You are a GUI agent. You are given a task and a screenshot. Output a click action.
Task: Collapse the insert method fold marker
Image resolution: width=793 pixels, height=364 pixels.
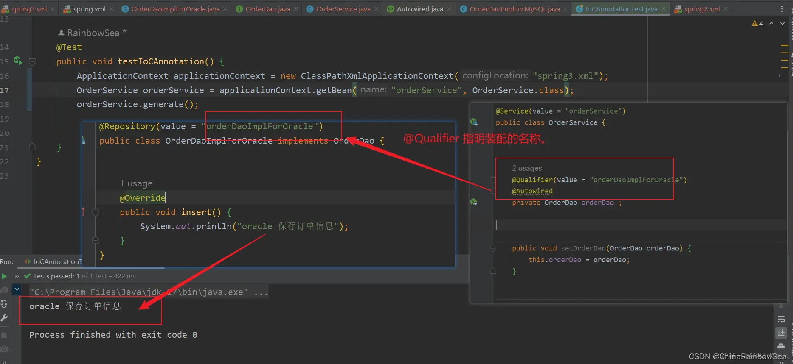coord(96,212)
